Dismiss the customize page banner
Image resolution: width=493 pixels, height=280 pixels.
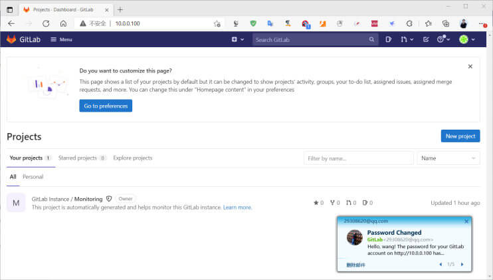pyautogui.click(x=470, y=67)
